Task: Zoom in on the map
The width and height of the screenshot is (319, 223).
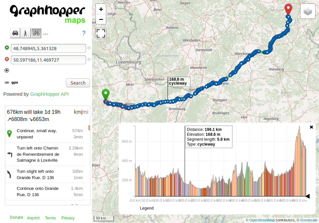Action: click(101, 10)
